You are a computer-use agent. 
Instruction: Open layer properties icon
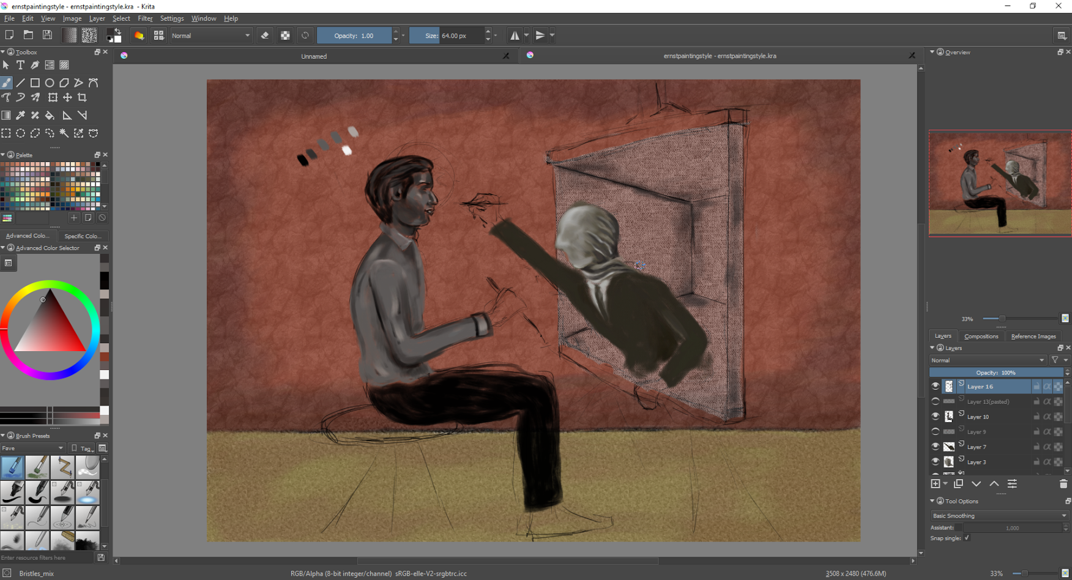1012,484
